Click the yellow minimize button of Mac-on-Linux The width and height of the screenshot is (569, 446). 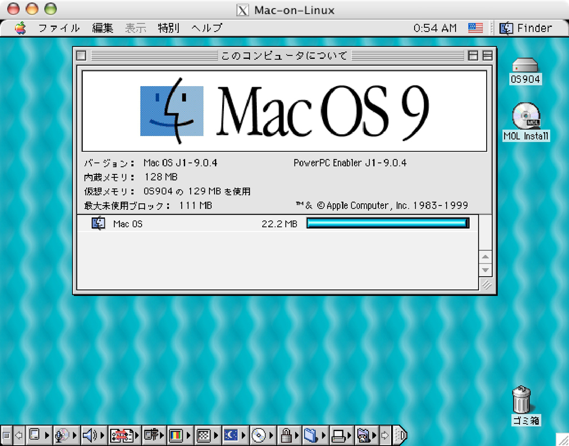32,9
